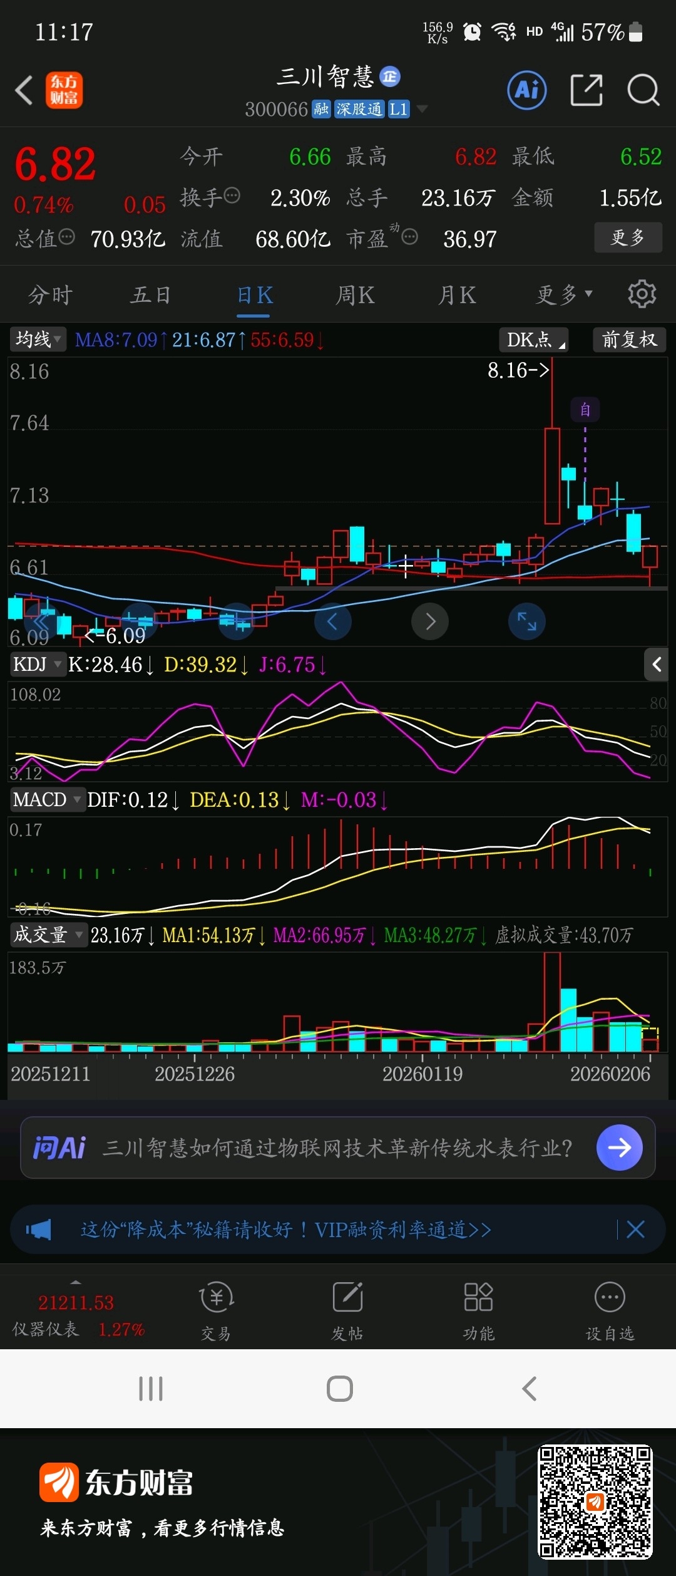This screenshot has height=1576, width=676.
Task: Open chart settings gear icon
Action: click(x=642, y=294)
